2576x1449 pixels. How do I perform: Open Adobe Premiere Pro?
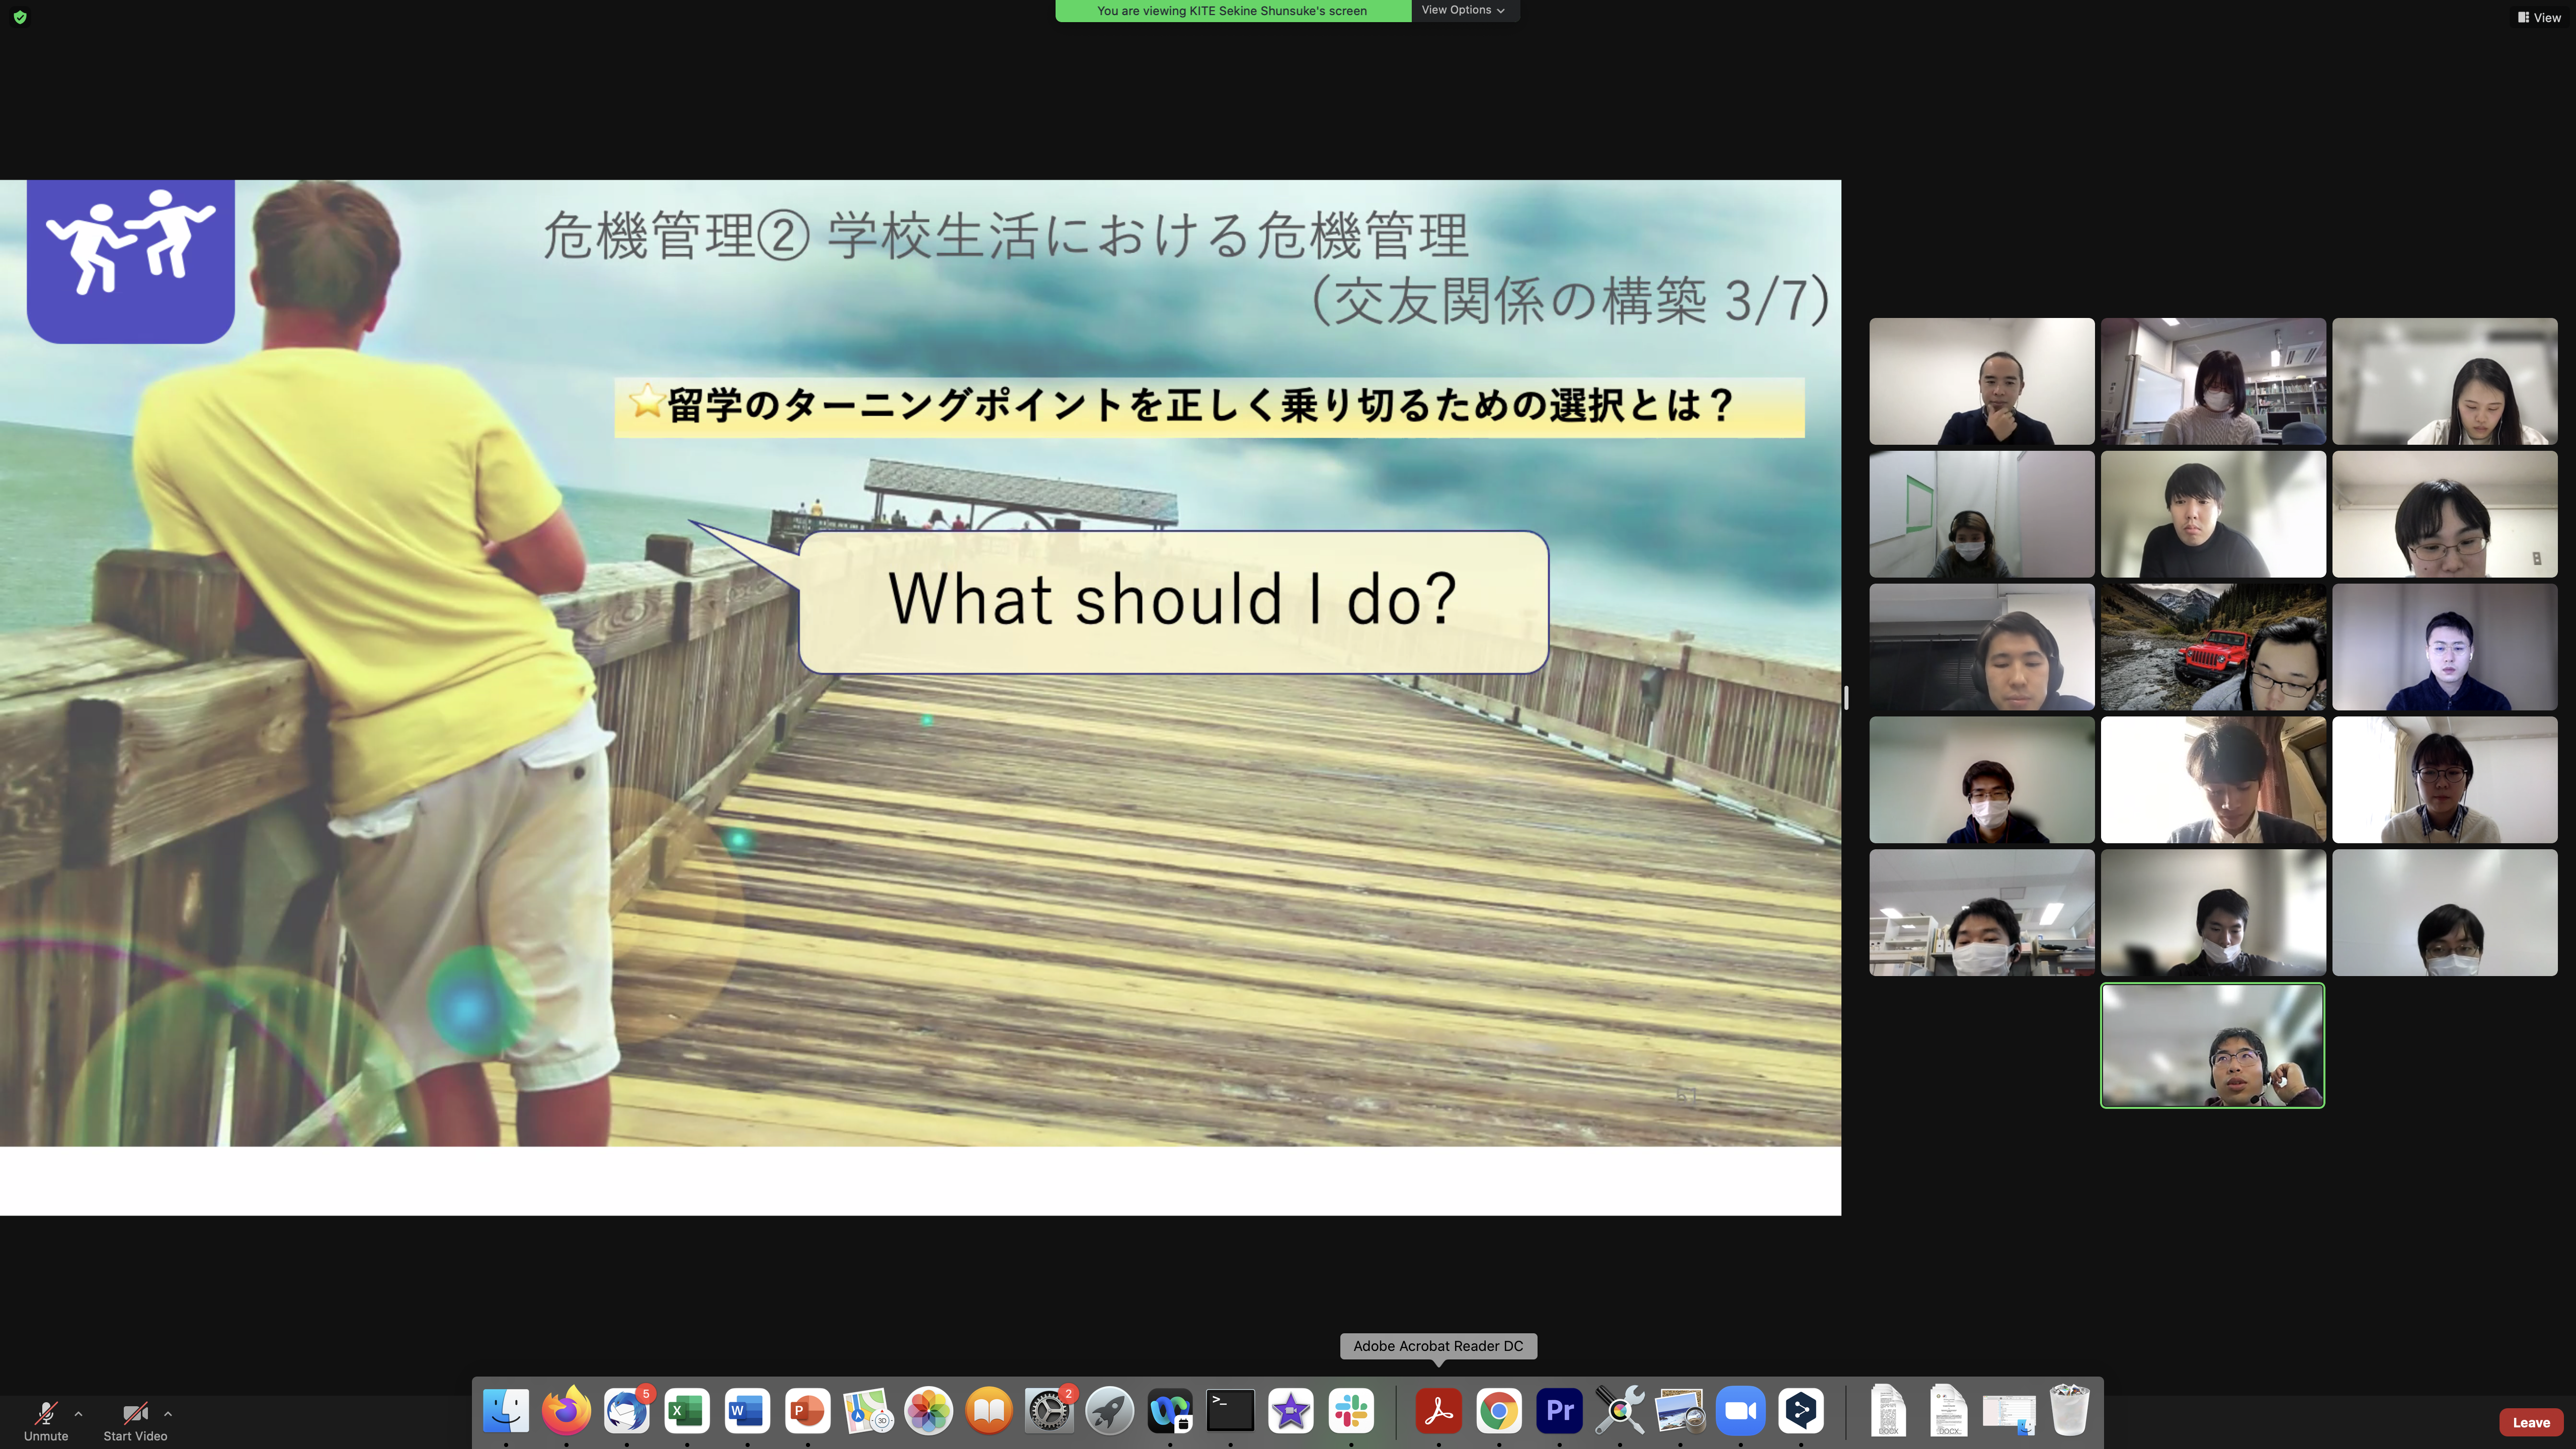point(1559,1411)
